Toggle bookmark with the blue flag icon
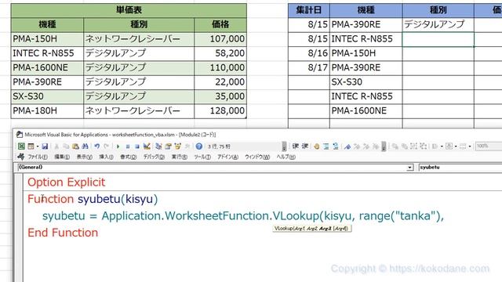 pyautogui.click(x=347, y=146)
